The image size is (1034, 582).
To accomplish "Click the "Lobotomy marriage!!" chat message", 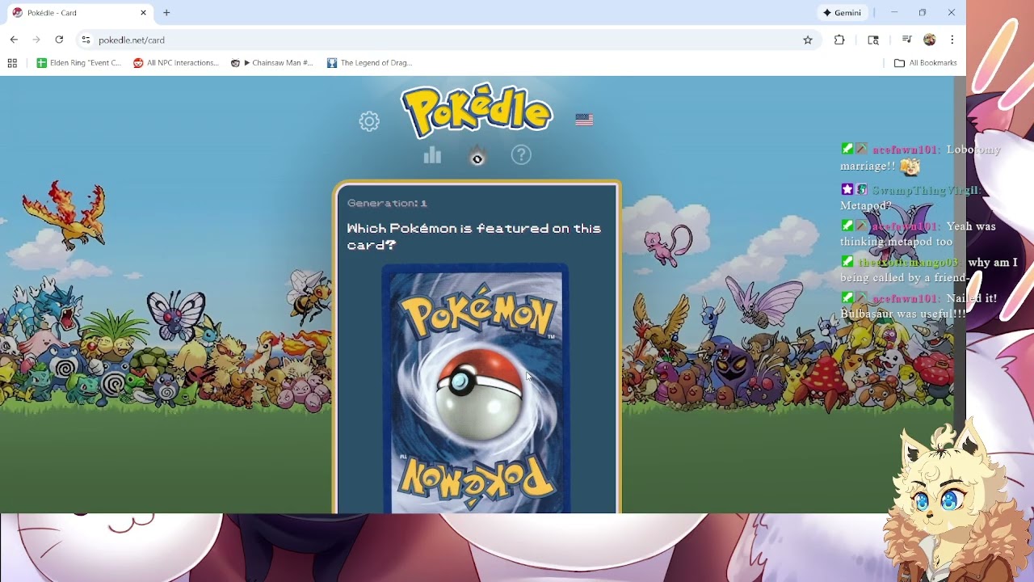I will pyautogui.click(x=920, y=158).
